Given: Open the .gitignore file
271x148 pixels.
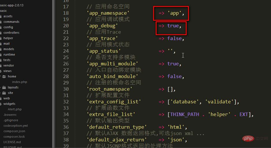Looking at the screenshot, I should coord(11,120).
